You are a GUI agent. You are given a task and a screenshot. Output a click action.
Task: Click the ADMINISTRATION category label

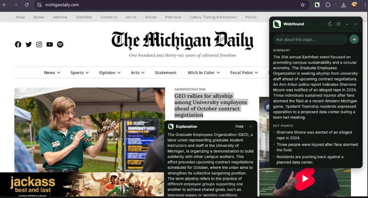pyautogui.click(x=189, y=89)
